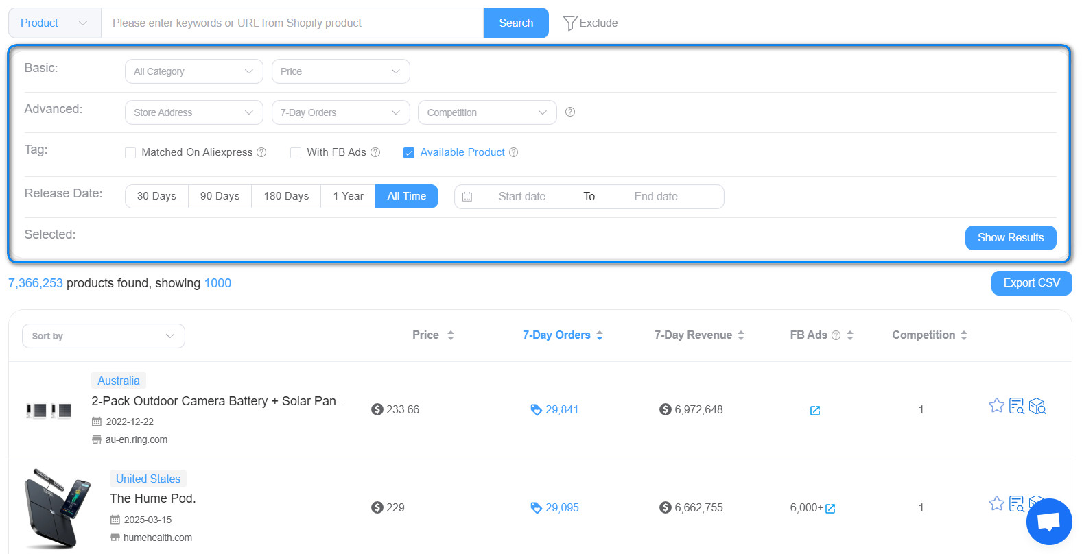This screenshot has height=554, width=1082.
Task: Sort by 7-Day Orders arrows
Action: (600, 335)
